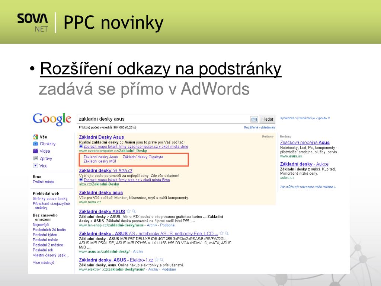Open result Základní desky ASUS lan-shop
This screenshot has width=381, height=286.
tap(102, 212)
